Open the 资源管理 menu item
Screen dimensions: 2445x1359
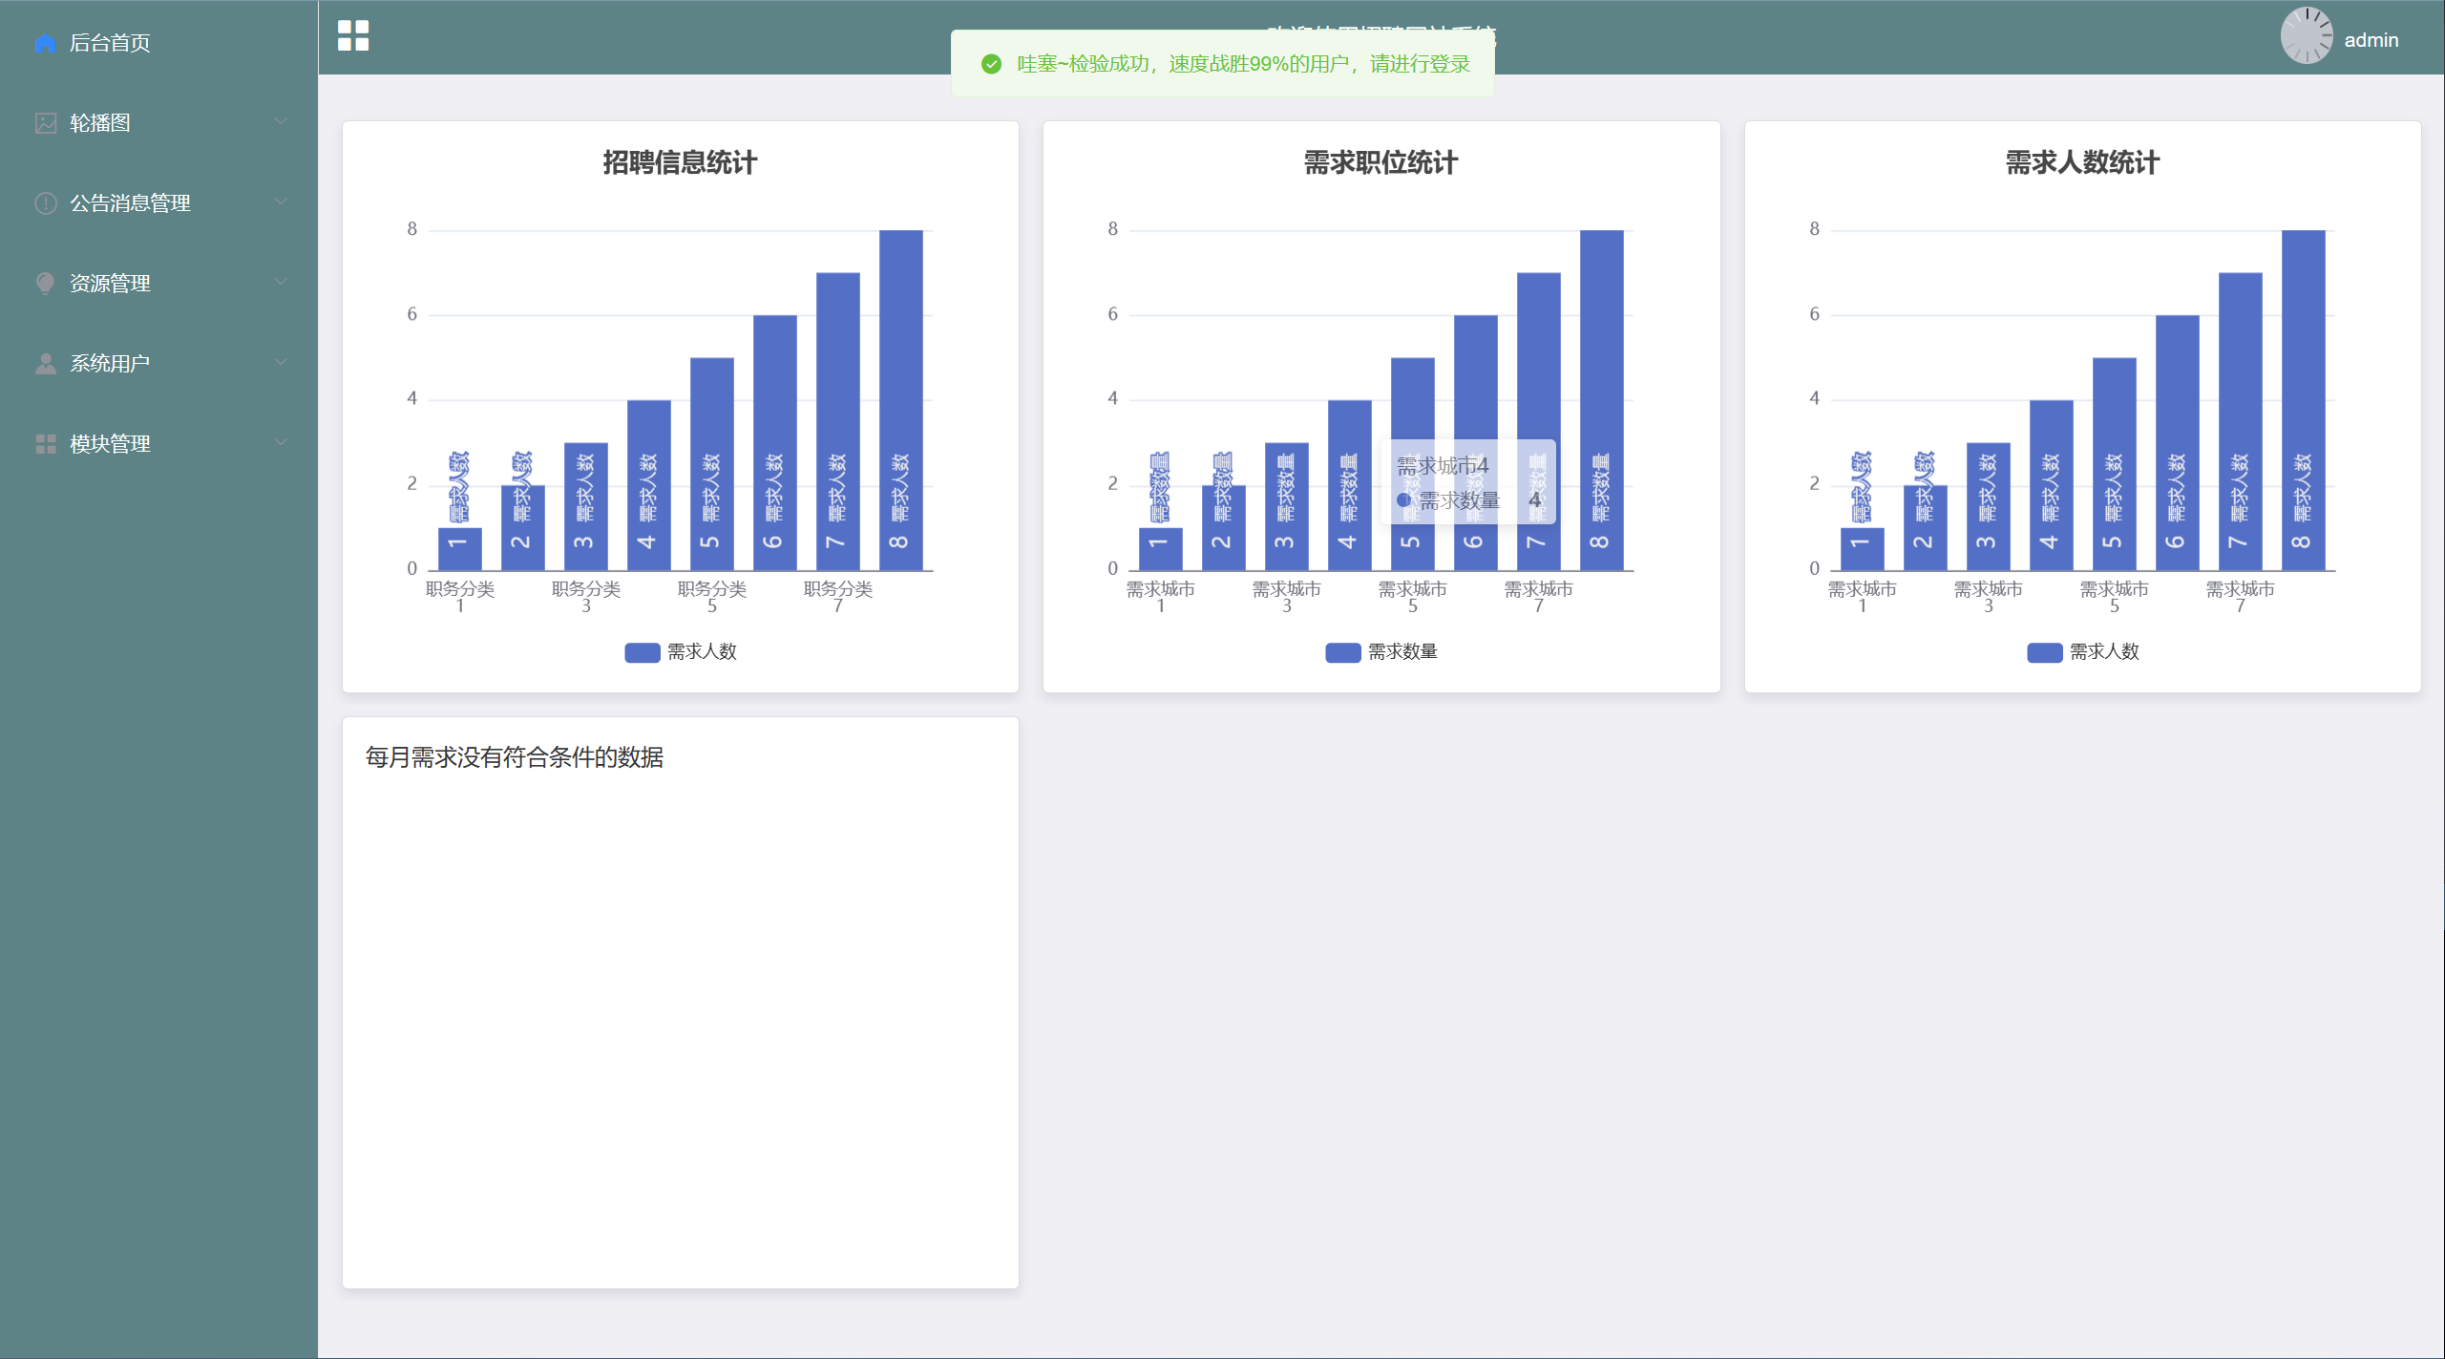(110, 284)
